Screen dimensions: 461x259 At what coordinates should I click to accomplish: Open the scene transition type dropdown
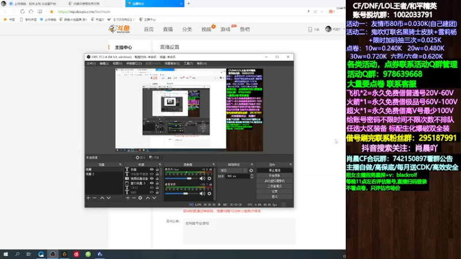pyautogui.click(x=233, y=170)
